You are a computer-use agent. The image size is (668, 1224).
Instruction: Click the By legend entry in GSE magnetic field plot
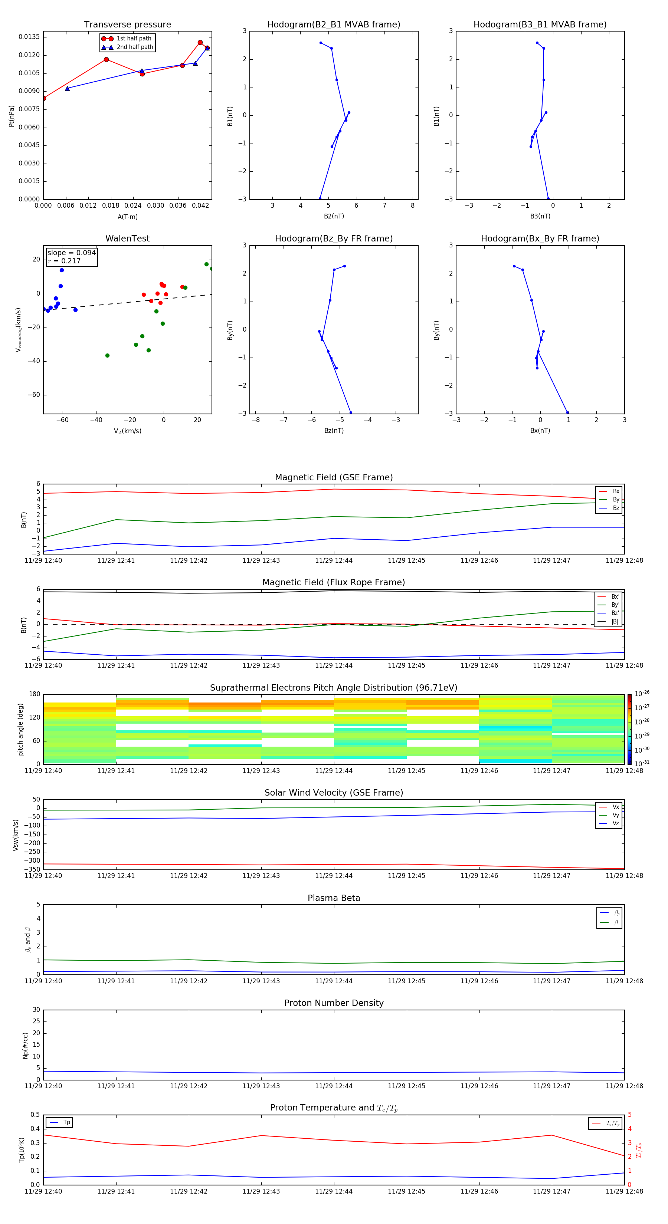click(609, 499)
